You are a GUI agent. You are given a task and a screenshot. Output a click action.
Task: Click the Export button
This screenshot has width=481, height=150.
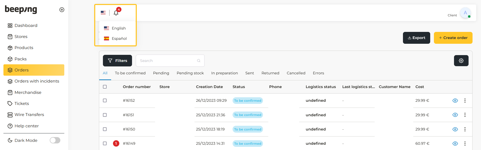coord(416,38)
